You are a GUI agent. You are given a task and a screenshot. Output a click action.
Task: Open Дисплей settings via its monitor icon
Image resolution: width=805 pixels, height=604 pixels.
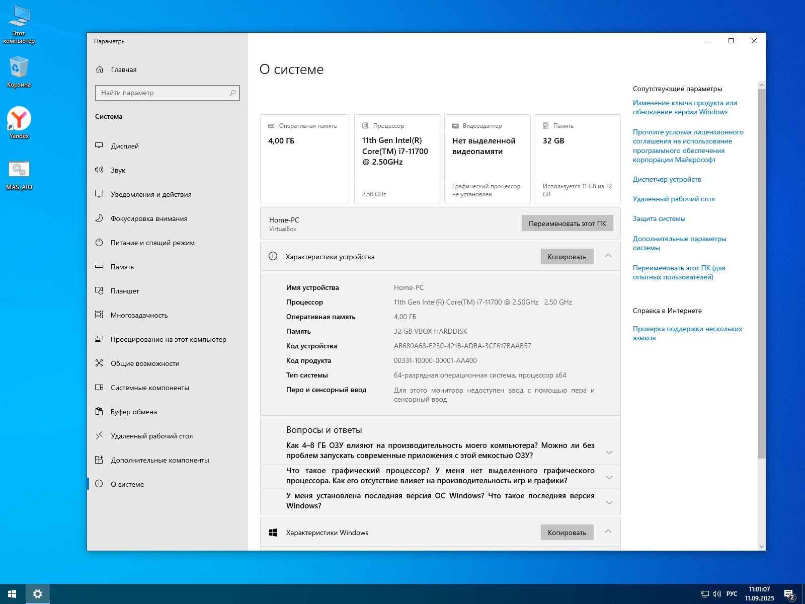pyautogui.click(x=99, y=146)
